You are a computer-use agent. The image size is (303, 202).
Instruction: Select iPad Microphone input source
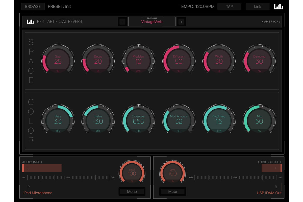pos(37,193)
